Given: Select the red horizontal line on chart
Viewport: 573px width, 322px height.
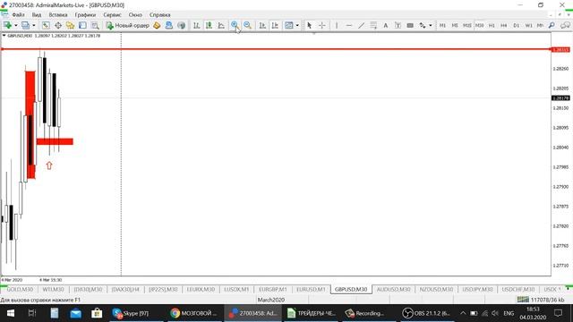Looking at the screenshot, I should click(x=276, y=49).
